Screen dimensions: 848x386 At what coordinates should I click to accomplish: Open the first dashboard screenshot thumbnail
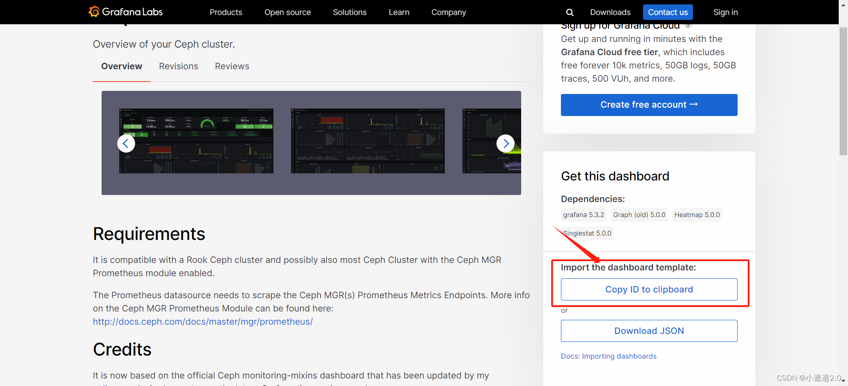pos(196,141)
